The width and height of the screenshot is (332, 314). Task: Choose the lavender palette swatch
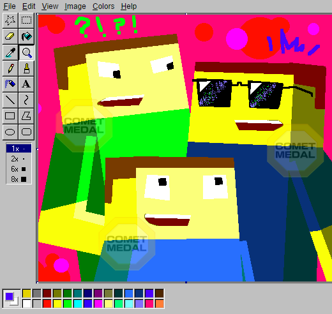[139, 304]
